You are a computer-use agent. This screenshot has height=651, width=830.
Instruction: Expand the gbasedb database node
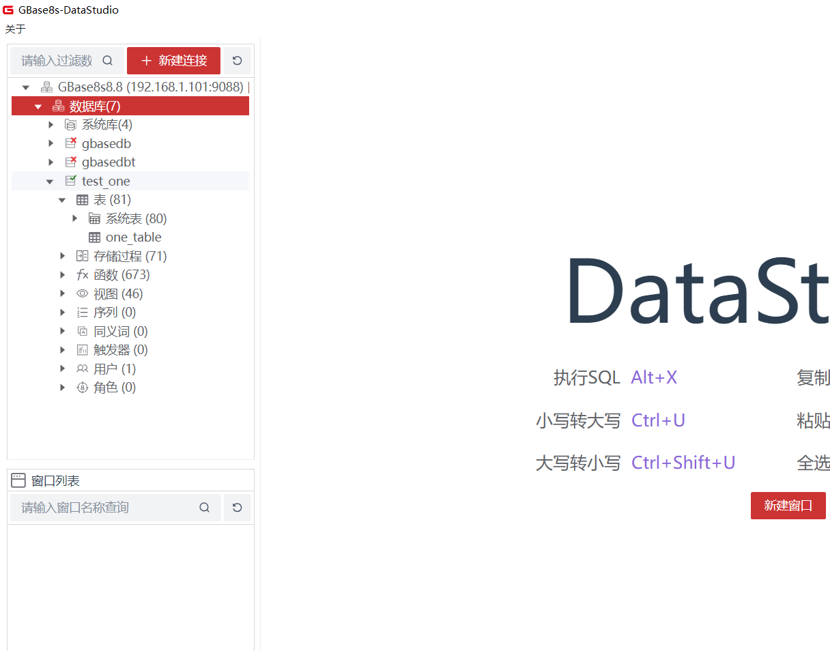[51, 143]
